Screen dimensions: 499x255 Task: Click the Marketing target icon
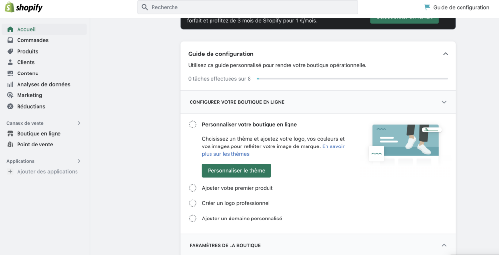[10, 95]
